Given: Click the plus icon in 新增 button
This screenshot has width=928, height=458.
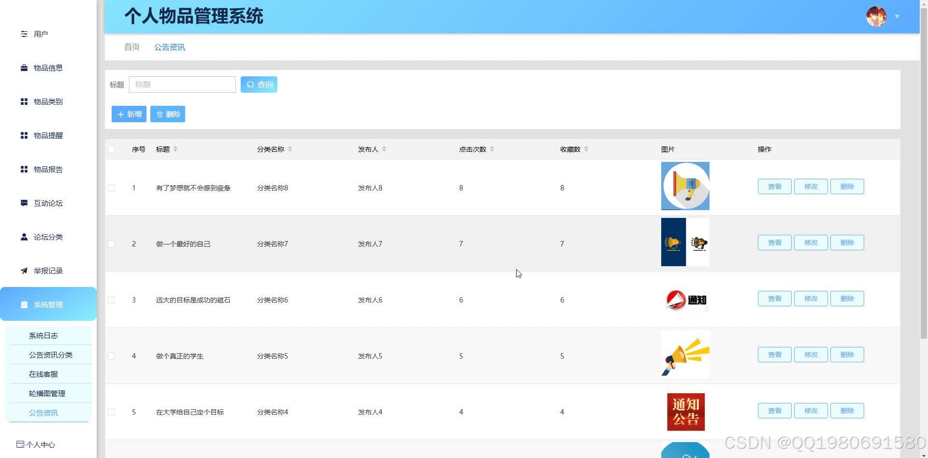Looking at the screenshot, I should point(121,114).
